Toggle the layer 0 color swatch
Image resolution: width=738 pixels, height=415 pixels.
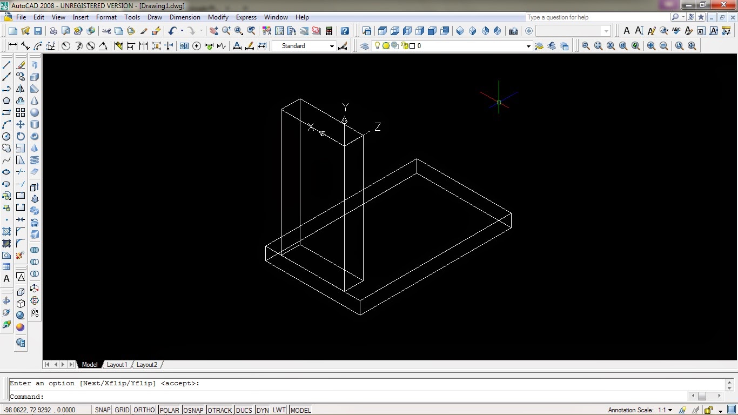[x=412, y=46]
